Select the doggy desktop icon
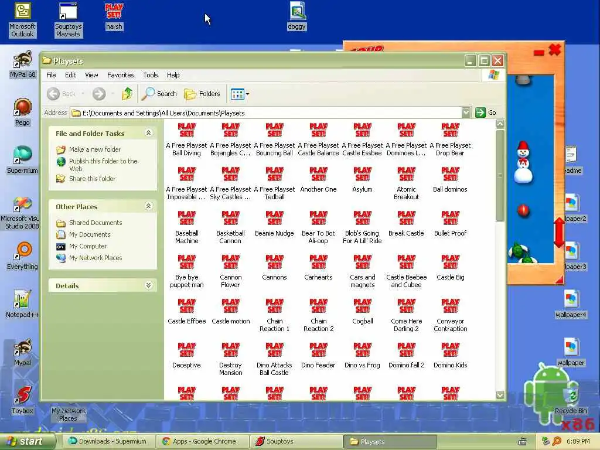The height and width of the screenshot is (450, 600). coord(297,16)
